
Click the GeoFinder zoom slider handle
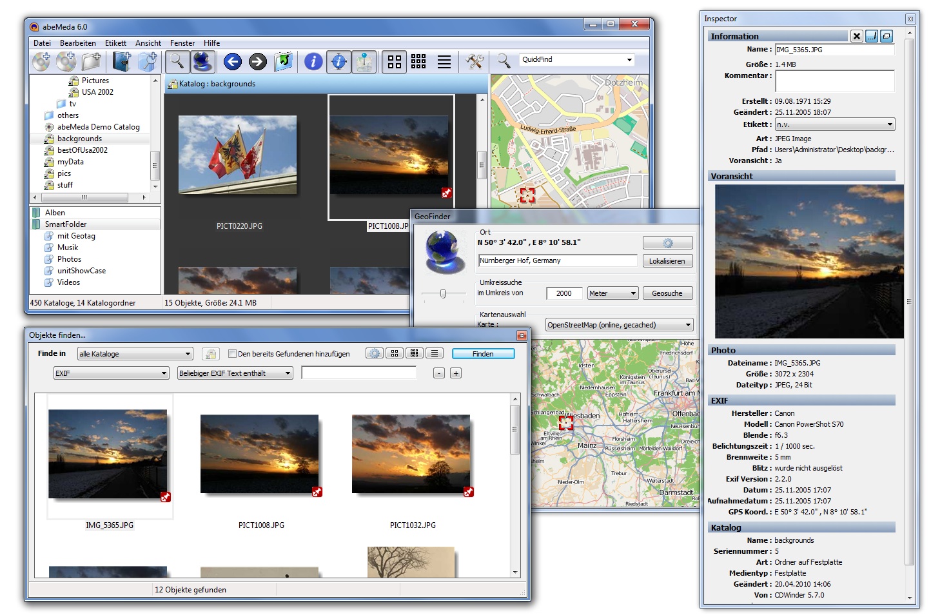click(x=443, y=294)
